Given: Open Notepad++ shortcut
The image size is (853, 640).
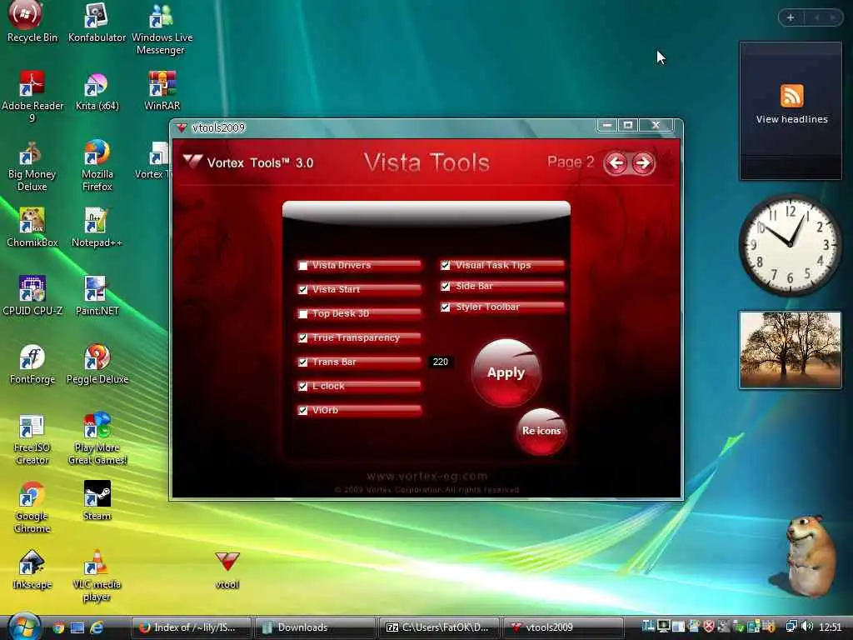Looking at the screenshot, I should (97, 227).
